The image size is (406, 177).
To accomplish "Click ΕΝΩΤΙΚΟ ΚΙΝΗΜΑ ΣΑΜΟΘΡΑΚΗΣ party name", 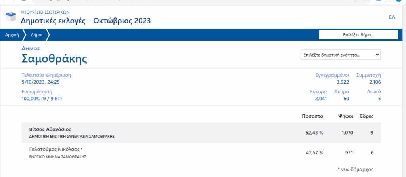I will pyautogui.click(x=57, y=157).
